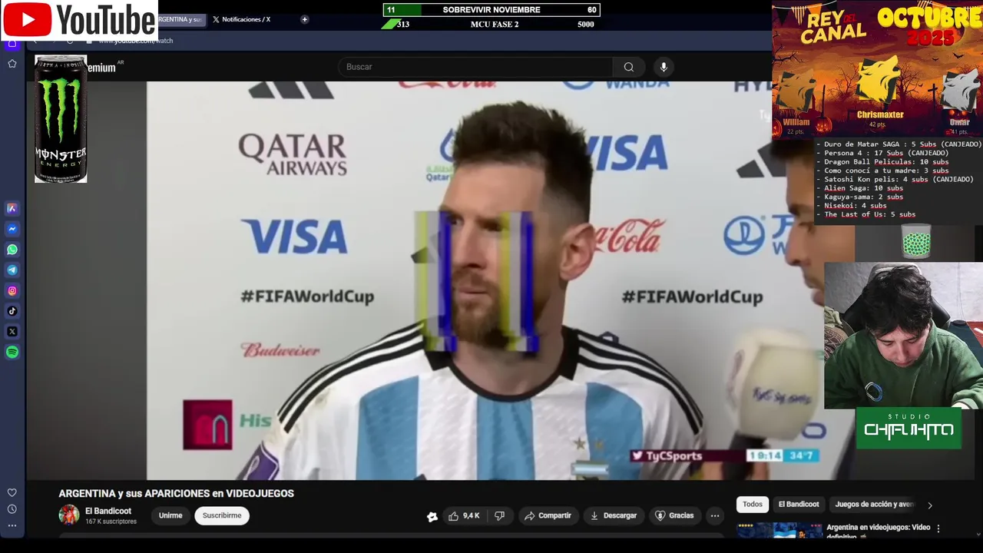Click the Compartir button
983x553 pixels.
tap(548, 515)
